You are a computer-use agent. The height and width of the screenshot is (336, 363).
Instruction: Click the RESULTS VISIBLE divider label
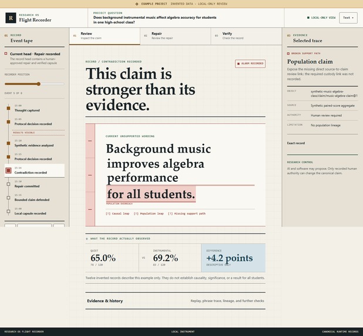click(x=24, y=133)
